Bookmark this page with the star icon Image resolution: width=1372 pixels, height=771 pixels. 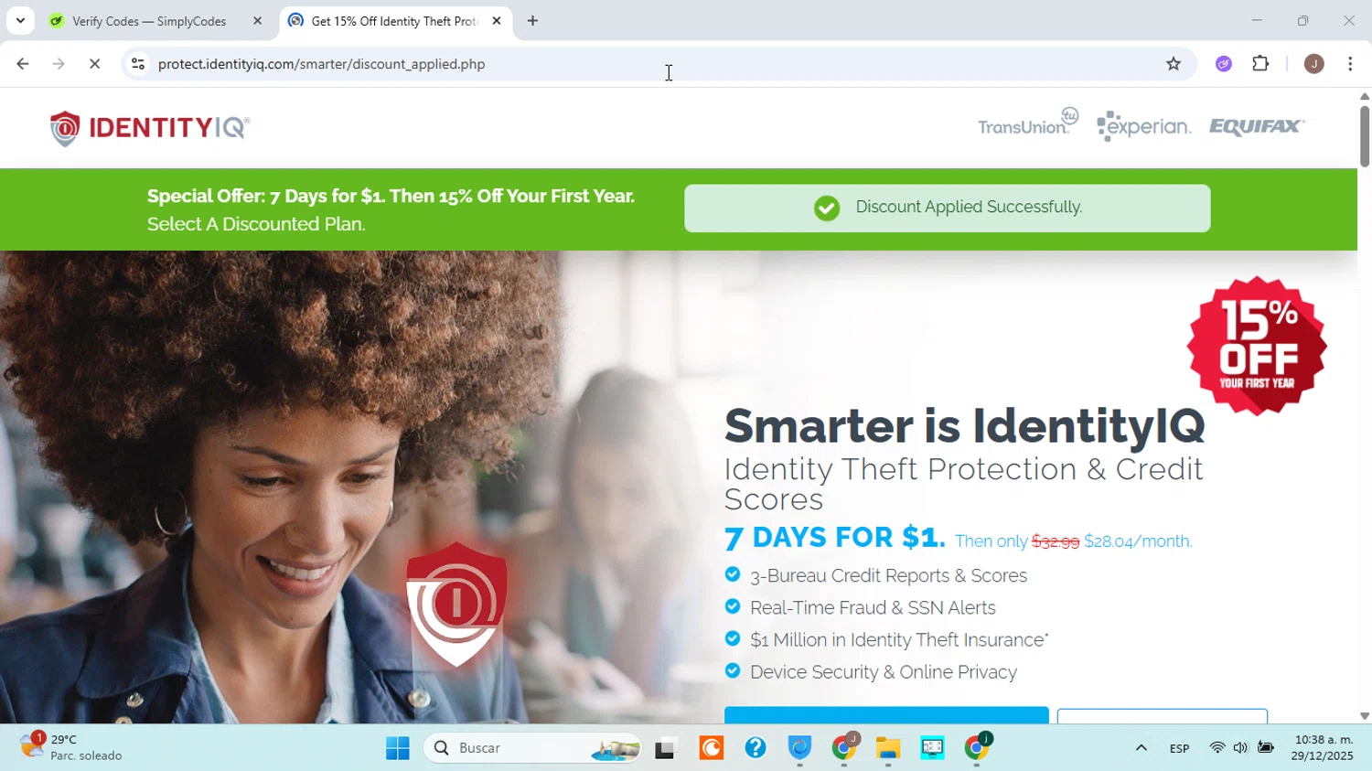pos(1174,64)
